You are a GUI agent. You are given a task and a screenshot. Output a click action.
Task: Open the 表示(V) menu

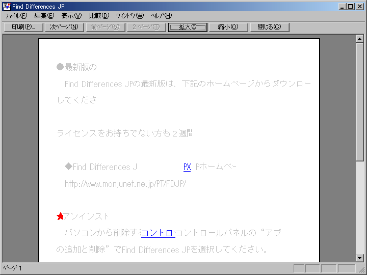point(71,16)
